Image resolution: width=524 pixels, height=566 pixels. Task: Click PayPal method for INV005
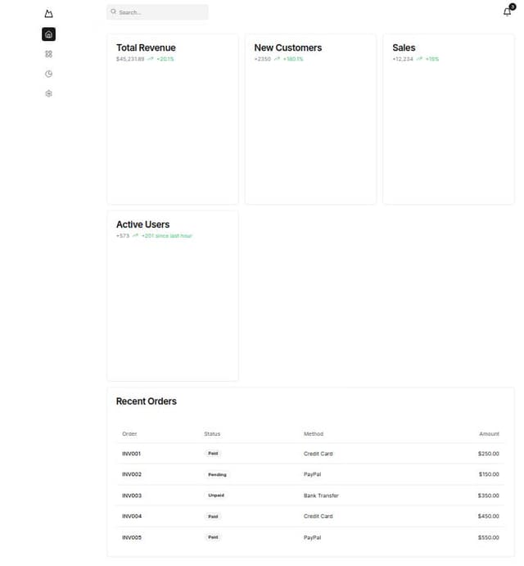click(x=312, y=537)
